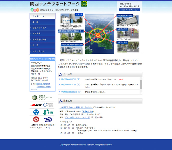Screen dimensions: 172x150
Task: Click the 産学官 colorful circles badge
Action: click(x=35, y=10)
